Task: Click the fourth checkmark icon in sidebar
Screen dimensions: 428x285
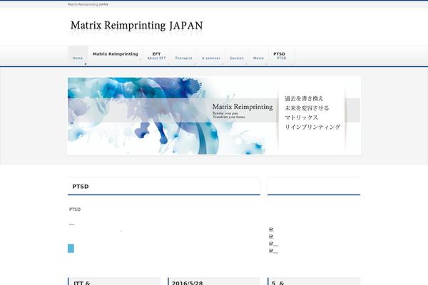Action: point(271,250)
